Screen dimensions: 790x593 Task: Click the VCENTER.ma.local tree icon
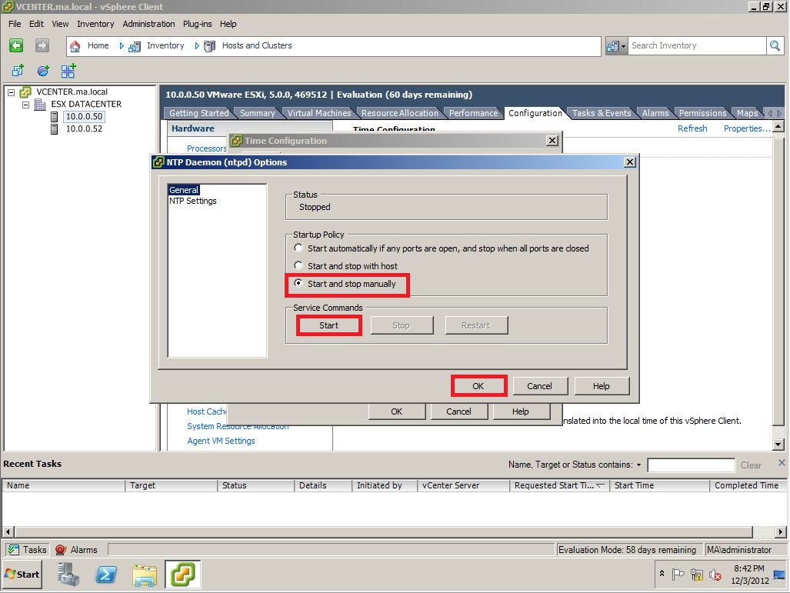(25, 92)
